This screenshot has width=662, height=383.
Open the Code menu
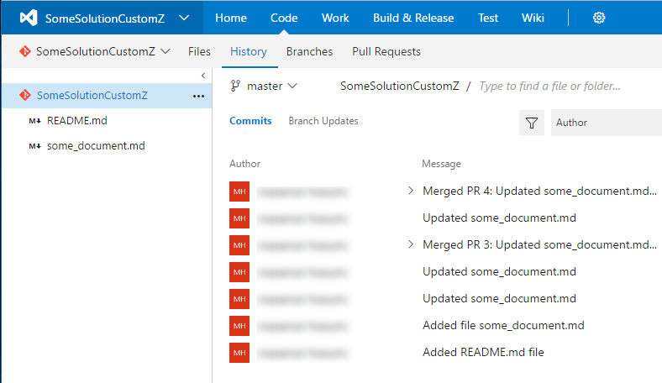(x=284, y=18)
